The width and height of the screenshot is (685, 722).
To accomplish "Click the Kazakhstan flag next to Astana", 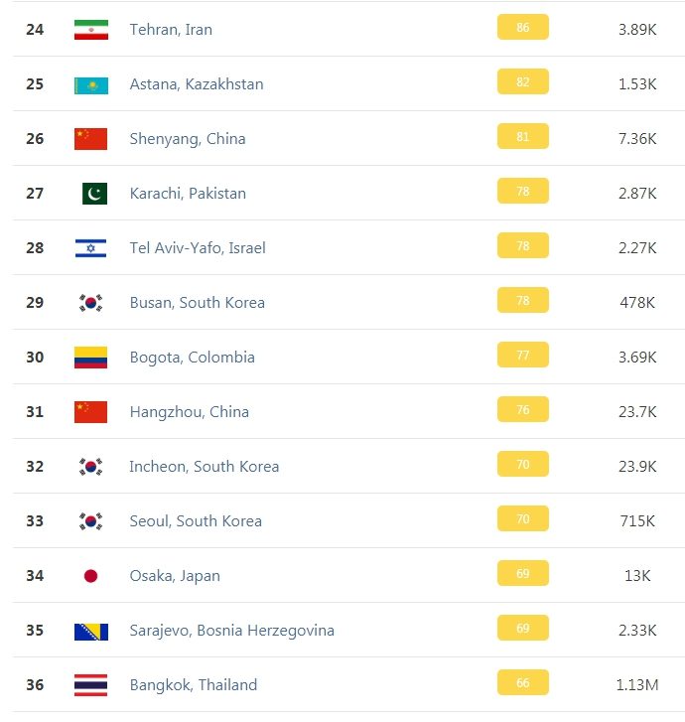I will click(91, 85).
